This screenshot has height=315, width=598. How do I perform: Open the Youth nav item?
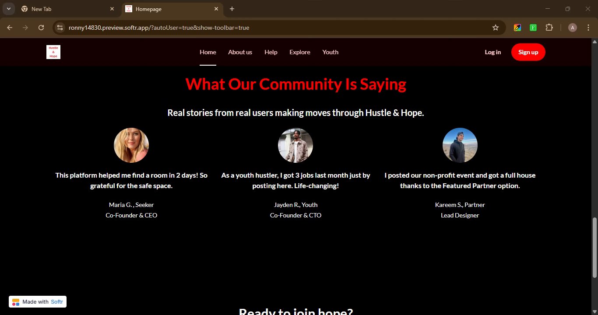pos(331,52)
